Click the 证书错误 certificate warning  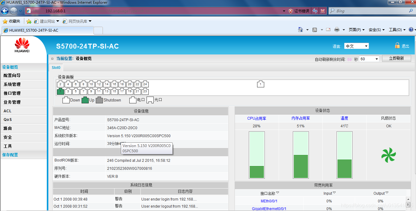299,11
